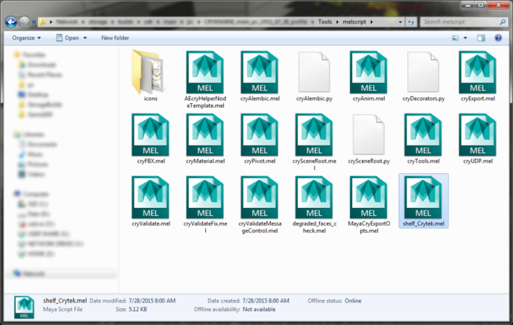Select cryMaterial.mel file icon
This screenshot has width=513, height=325.
click(205, 134)
